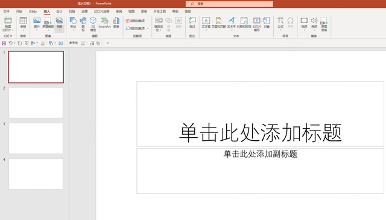The height and width of the screenshot is (220, 386).
Task: Switch to the Animations (动画) tab
Action: pyautogui.click(x=84, y=11)
